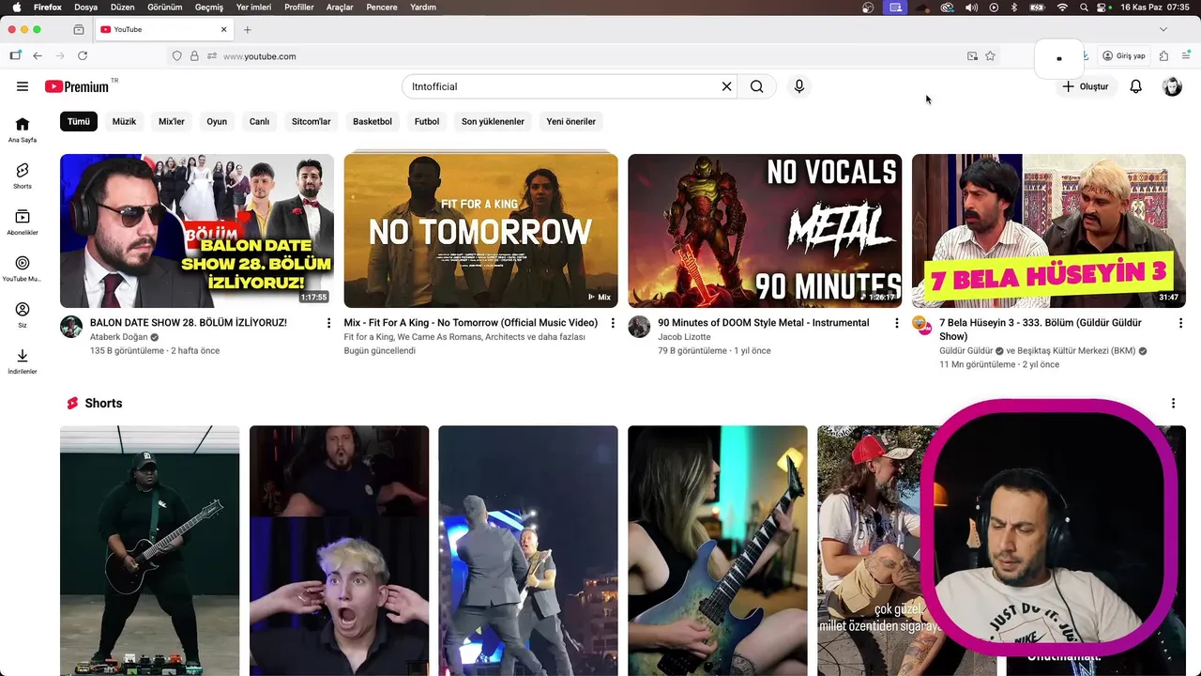
Task: Click the Ataberk Doğan channel avatar
Action: pos(71,327)
